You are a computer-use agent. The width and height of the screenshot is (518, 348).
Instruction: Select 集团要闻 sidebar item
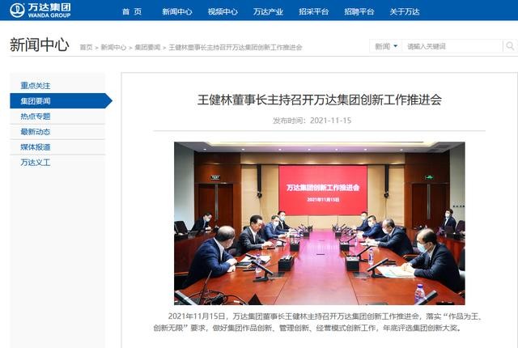point(62,100)
